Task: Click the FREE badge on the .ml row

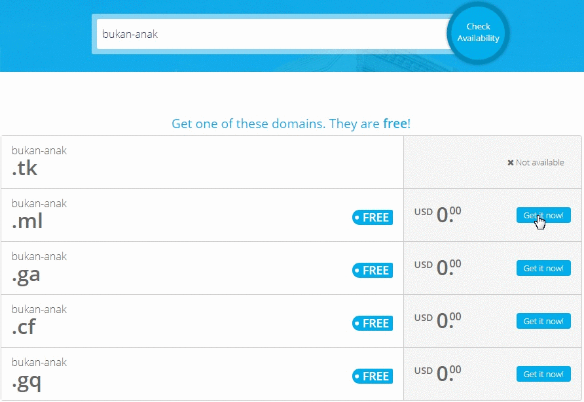Action: [x=372, y=218]
